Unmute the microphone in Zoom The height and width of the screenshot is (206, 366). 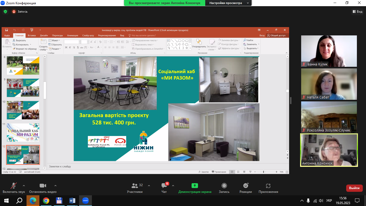(14, 186)
